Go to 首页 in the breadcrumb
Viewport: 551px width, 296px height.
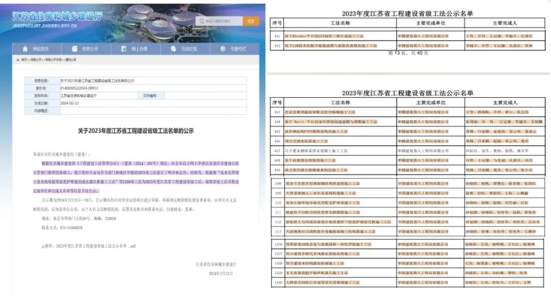(x=24, y=60)
